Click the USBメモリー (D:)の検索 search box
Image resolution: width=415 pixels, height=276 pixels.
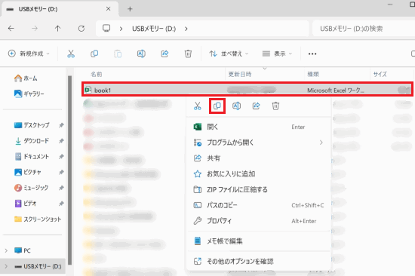(364, 29)
